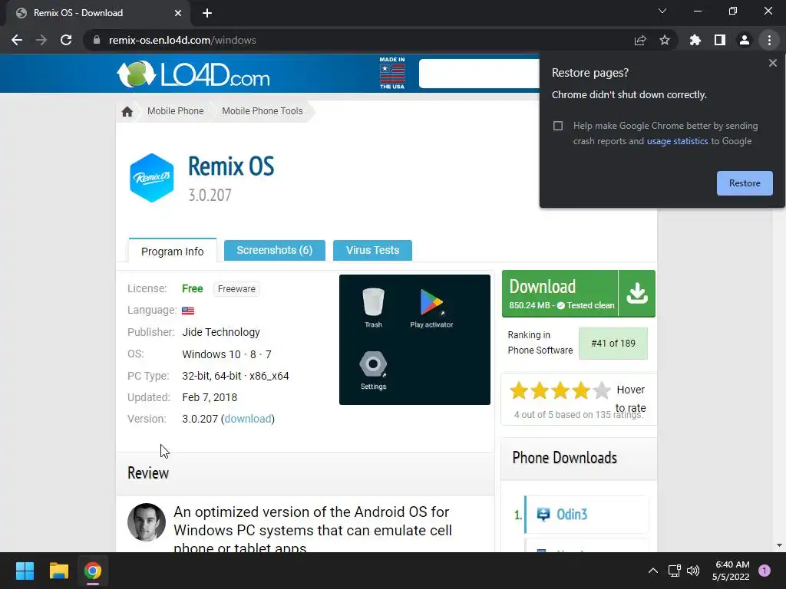Click the page scrollbar down arrow
This screenshot has width=786, height=589.
[x=779, y=545]
